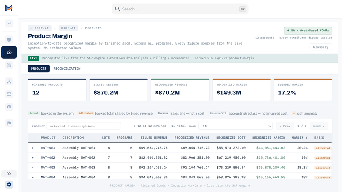Click the RECOGNIZED MARGIN $149.3M card

[242, 90]
